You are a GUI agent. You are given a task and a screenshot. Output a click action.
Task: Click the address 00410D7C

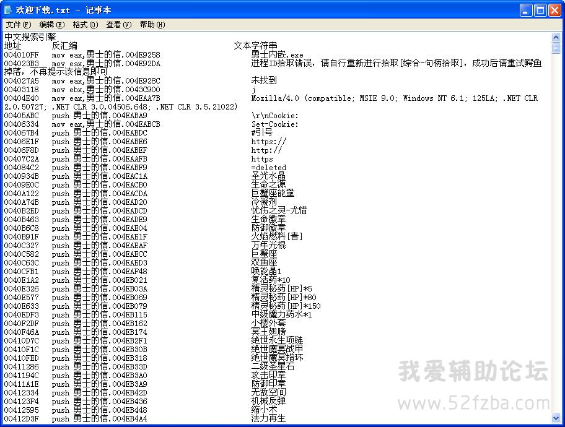tap(21, 340)
